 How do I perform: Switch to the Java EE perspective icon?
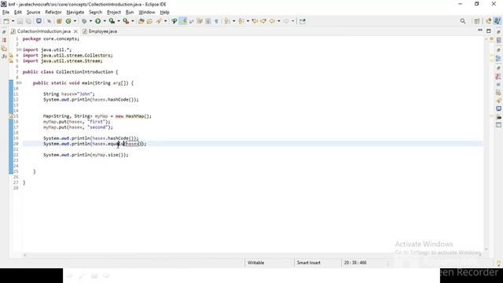click(489, 21)
